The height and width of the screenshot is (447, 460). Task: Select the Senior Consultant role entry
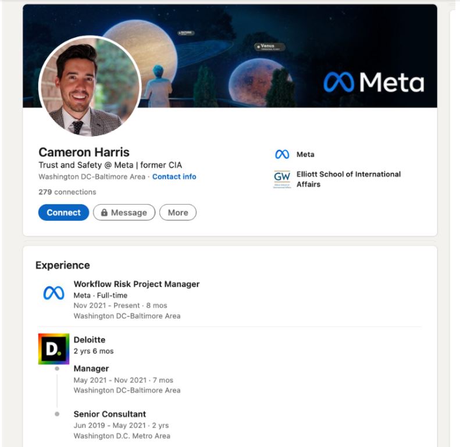point(109,414)
